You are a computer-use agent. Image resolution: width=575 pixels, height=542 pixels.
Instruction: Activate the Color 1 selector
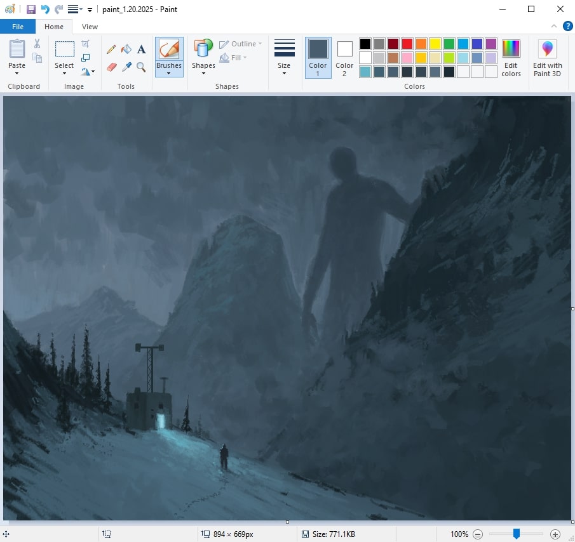pos(318,57)
